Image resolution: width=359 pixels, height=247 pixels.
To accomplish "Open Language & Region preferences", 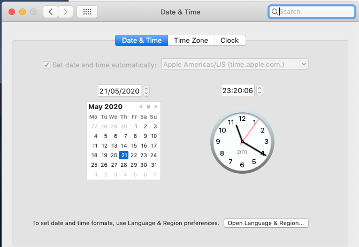I will tap(266, 223).
